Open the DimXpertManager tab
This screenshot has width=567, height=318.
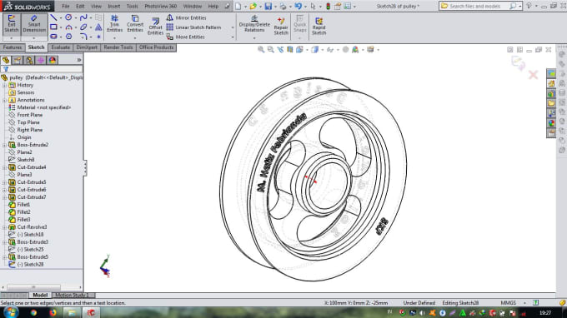pos(41,60)
